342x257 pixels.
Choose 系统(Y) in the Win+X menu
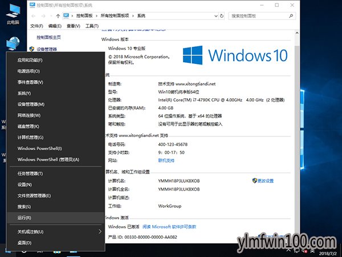coord(24,93)
